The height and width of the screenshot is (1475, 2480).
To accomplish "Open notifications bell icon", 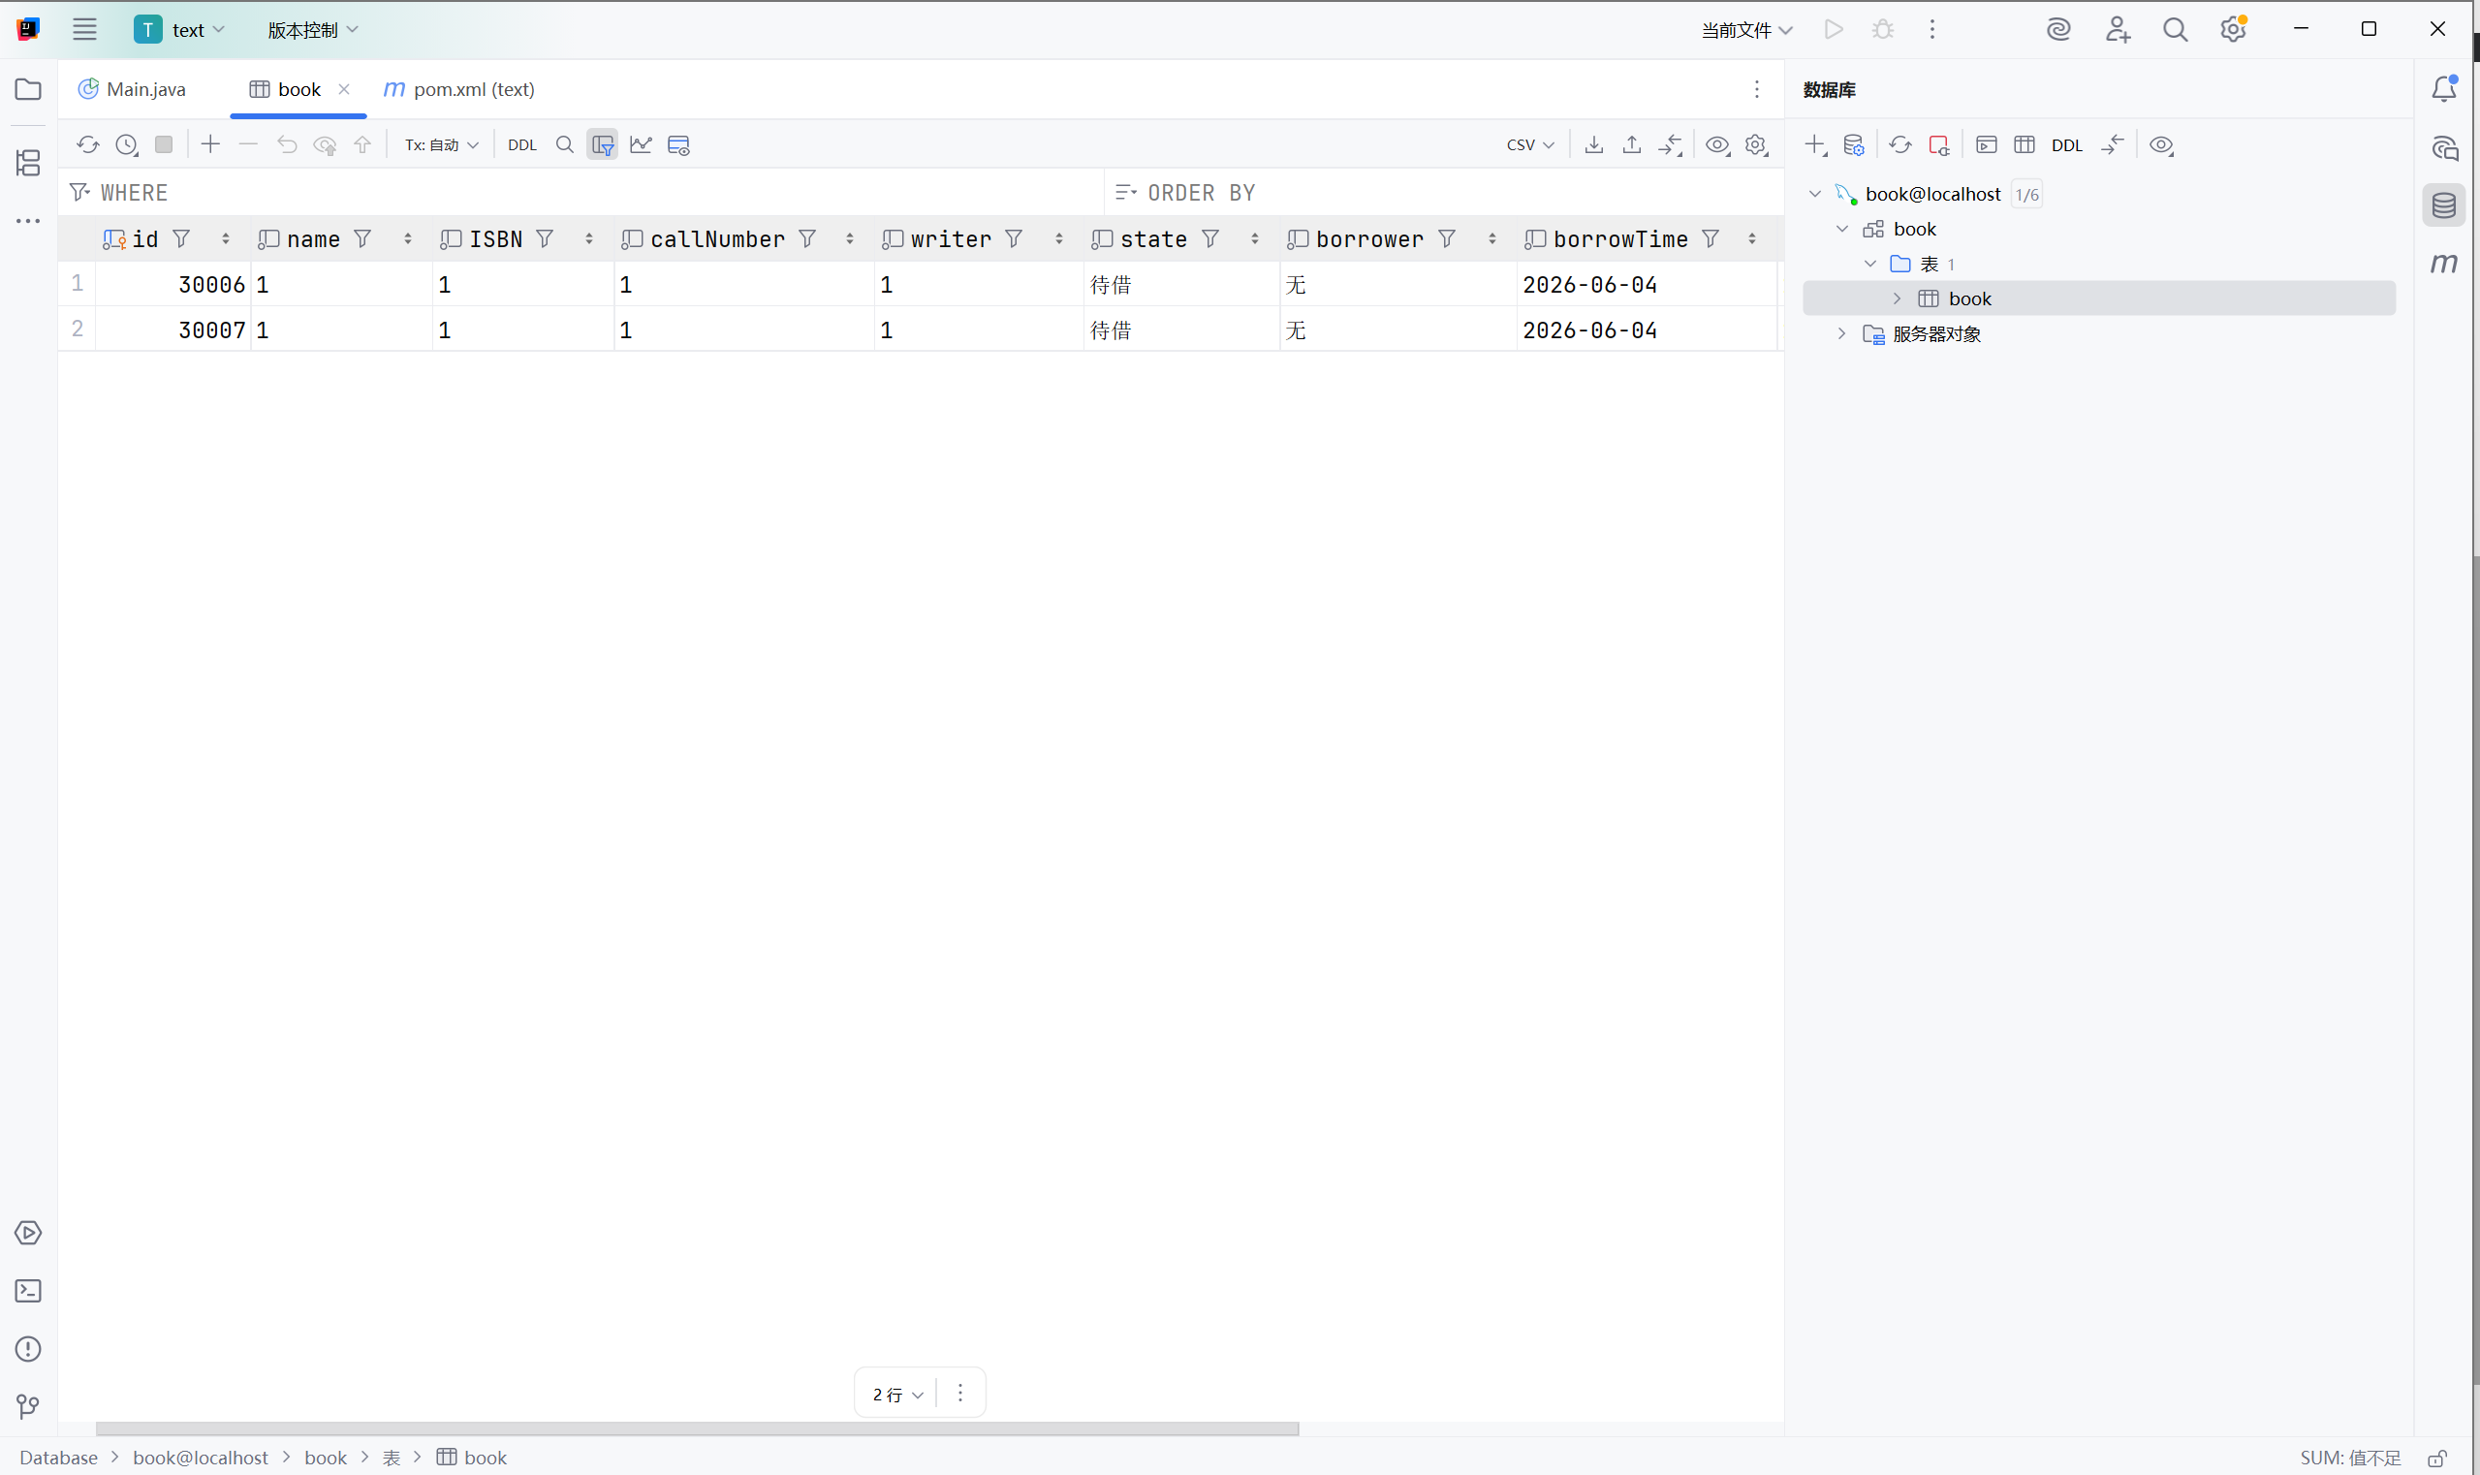I will (x=2444, y=88).
